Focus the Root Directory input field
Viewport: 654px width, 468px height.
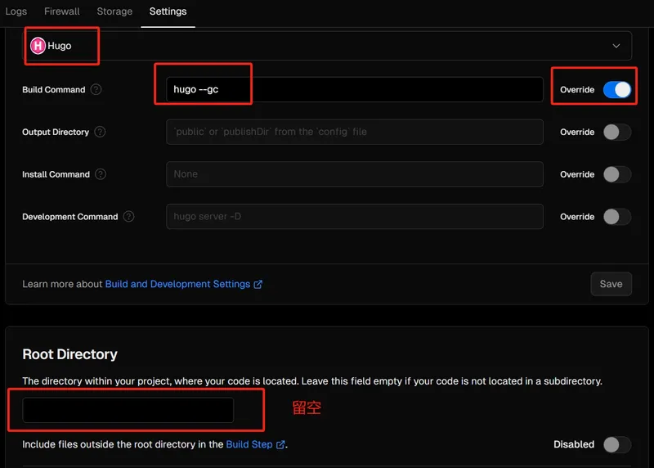tap(128, 410)
